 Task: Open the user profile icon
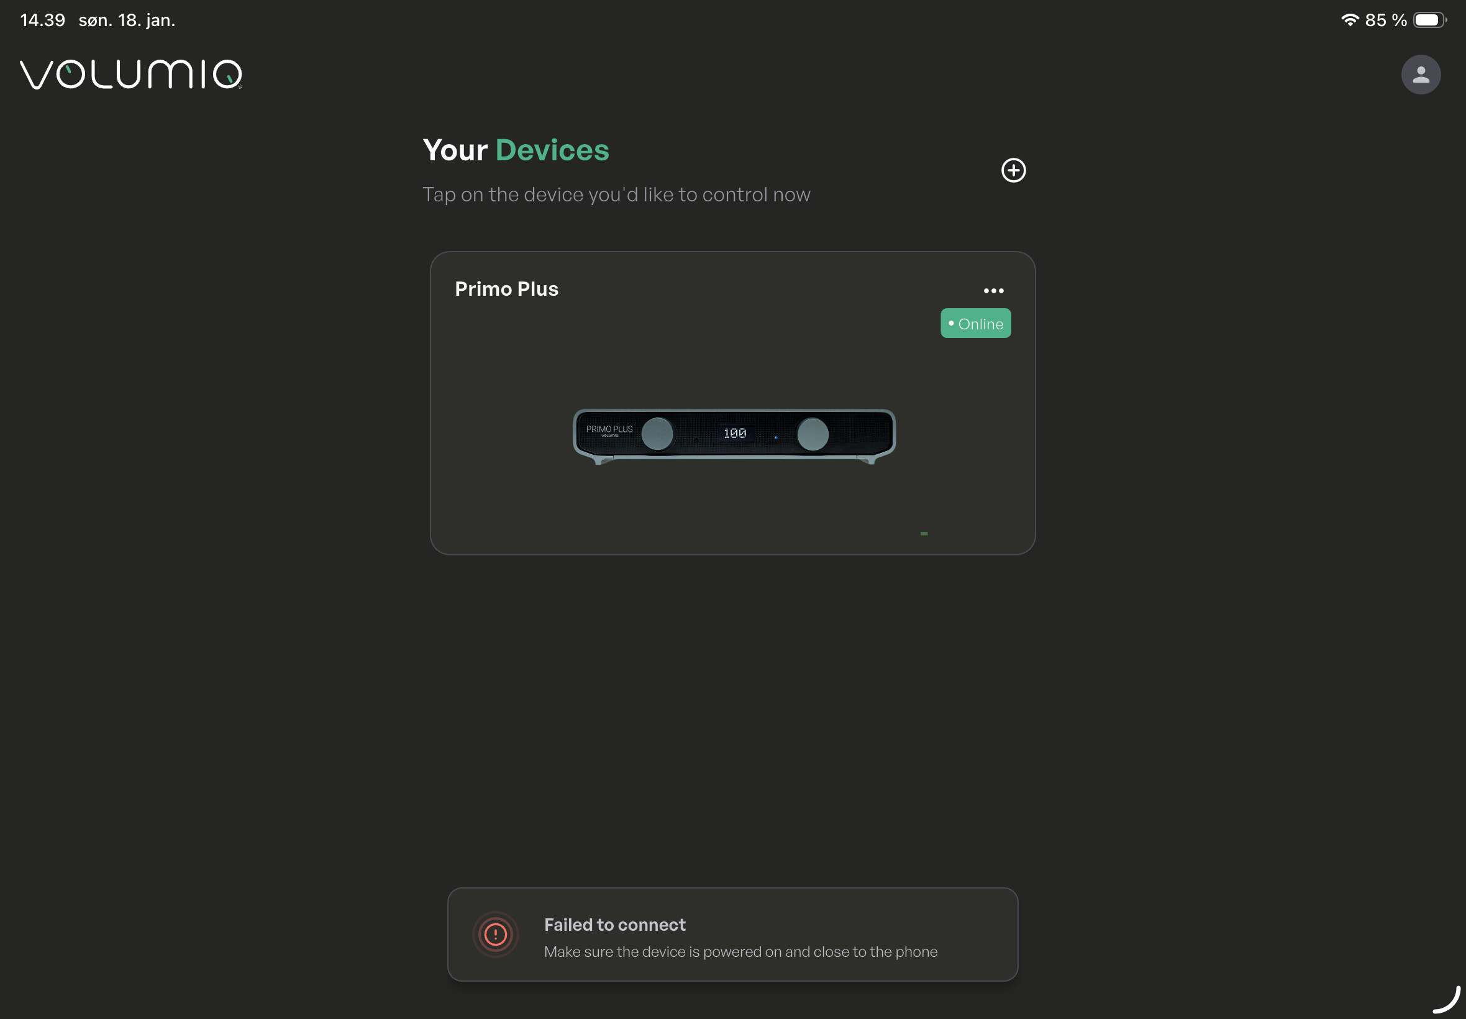point(1420,75)
